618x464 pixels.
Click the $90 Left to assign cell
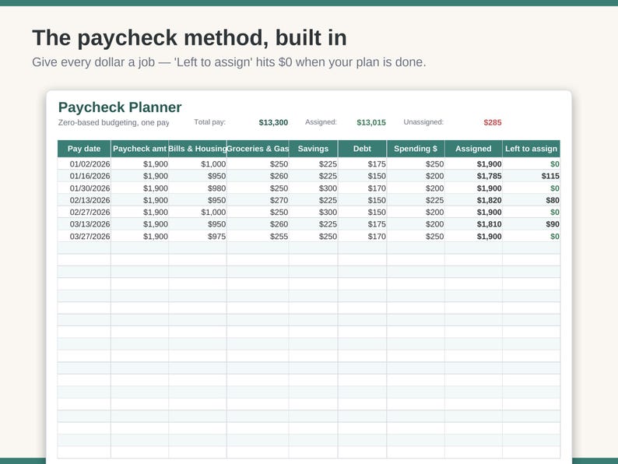click(x=532, y=224)
